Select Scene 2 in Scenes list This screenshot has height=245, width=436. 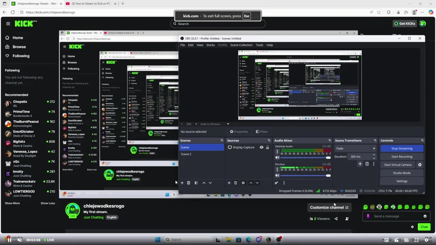tap(201, 154)
